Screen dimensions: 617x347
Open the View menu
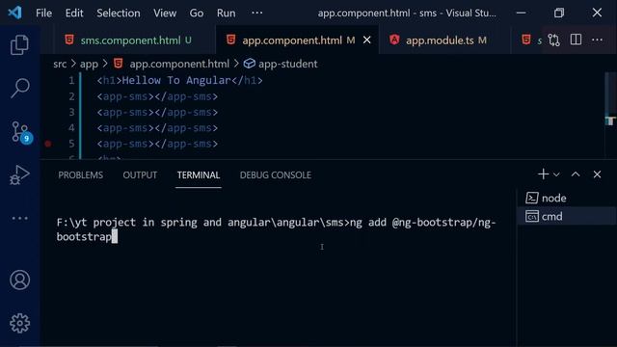click(x=165, y=13)
